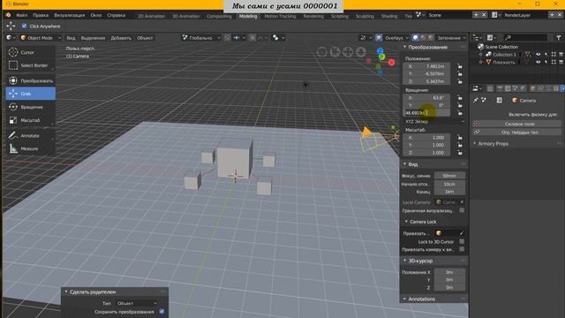Open the outliner filter funnel icon
Screen dimensions: 565x318
(x=558, y=37)
